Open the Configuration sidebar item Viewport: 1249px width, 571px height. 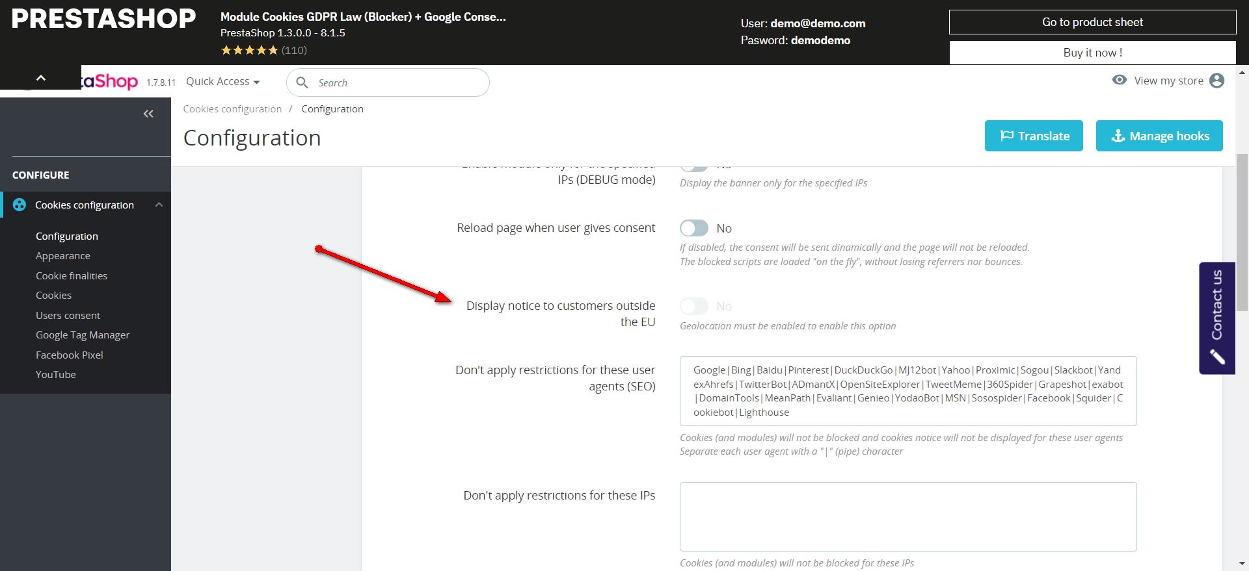67,236
